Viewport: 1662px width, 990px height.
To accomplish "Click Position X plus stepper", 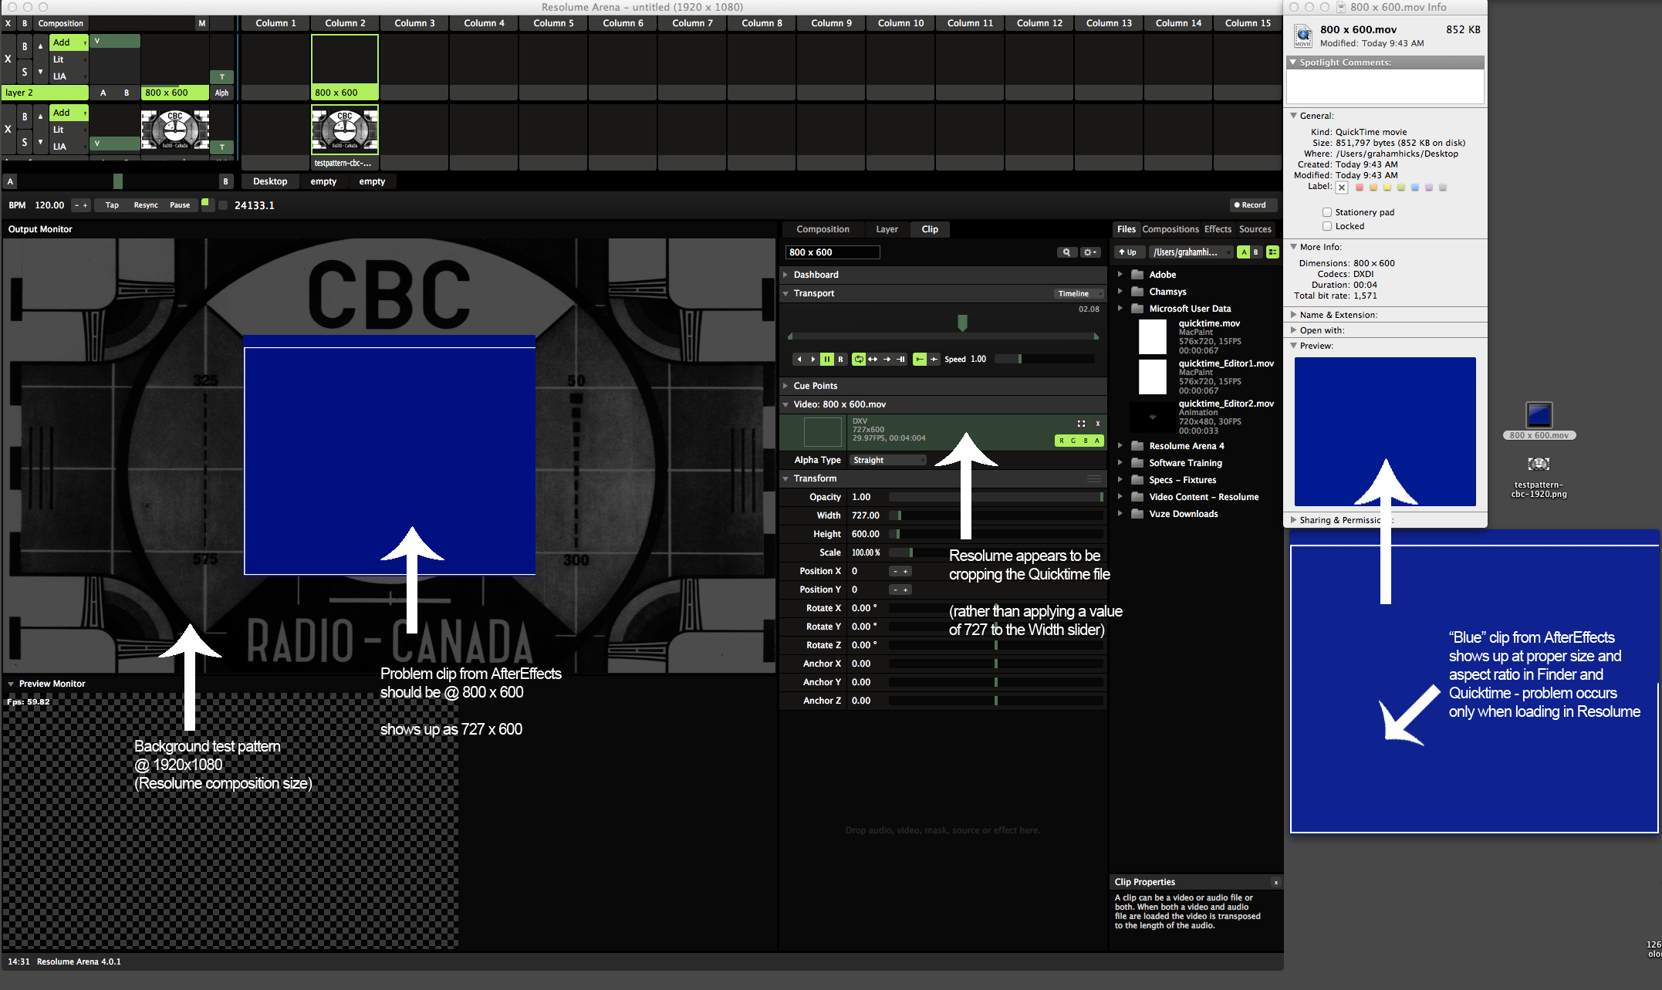I will pyautogui.click(x=906, y=572).
